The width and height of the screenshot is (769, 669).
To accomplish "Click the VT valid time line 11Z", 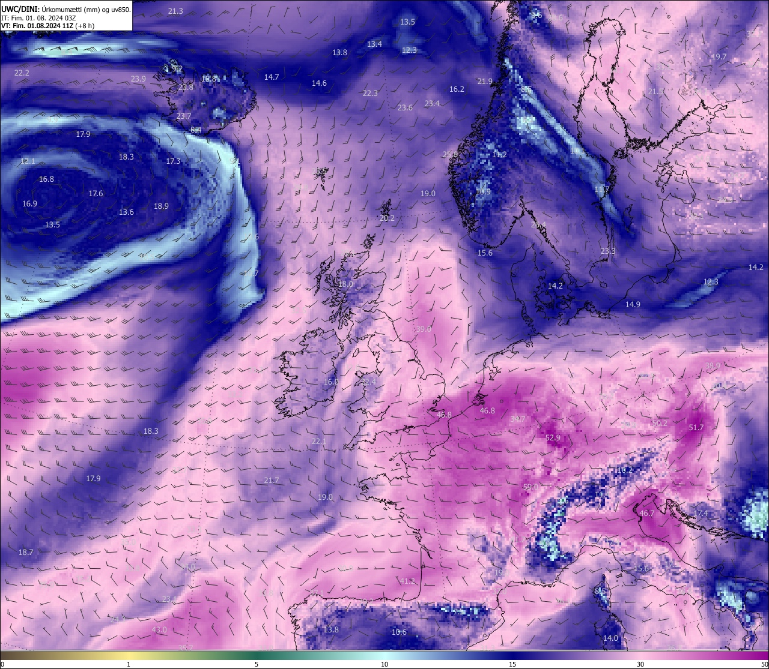I will pos(47,26).
